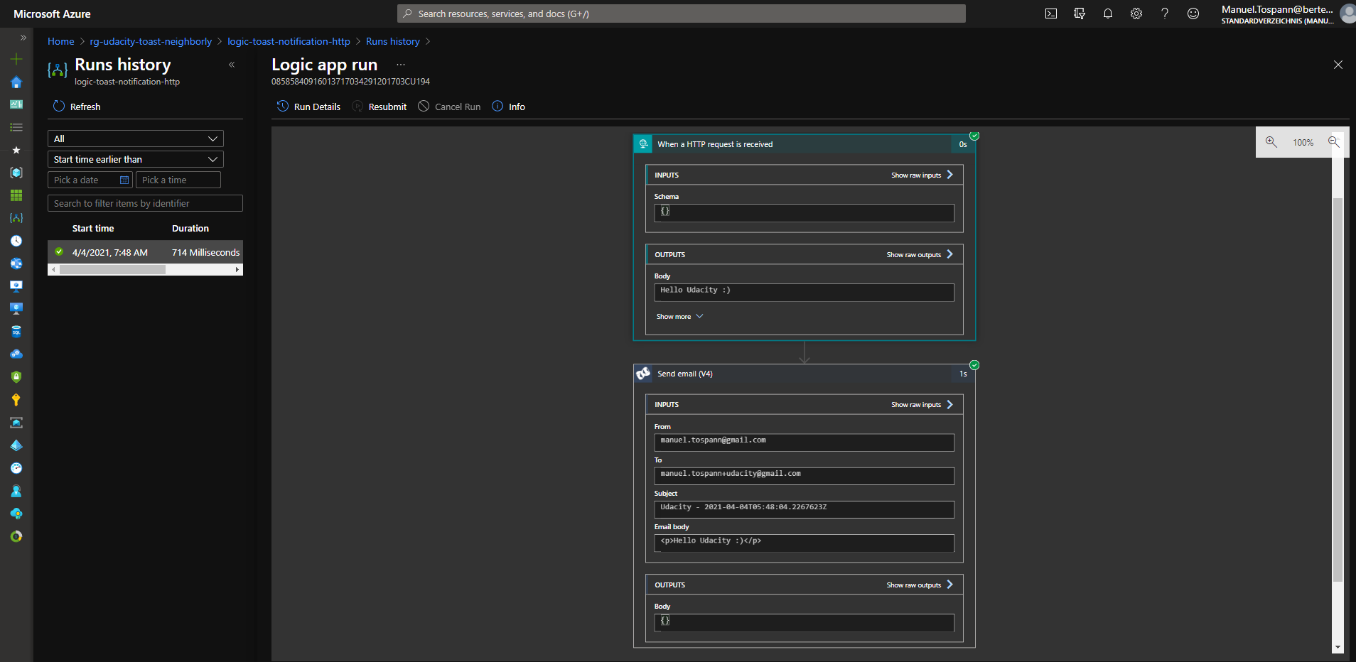Click the email Subject value field
This screenshot has width=1356, height=662.
coord(804,509)
